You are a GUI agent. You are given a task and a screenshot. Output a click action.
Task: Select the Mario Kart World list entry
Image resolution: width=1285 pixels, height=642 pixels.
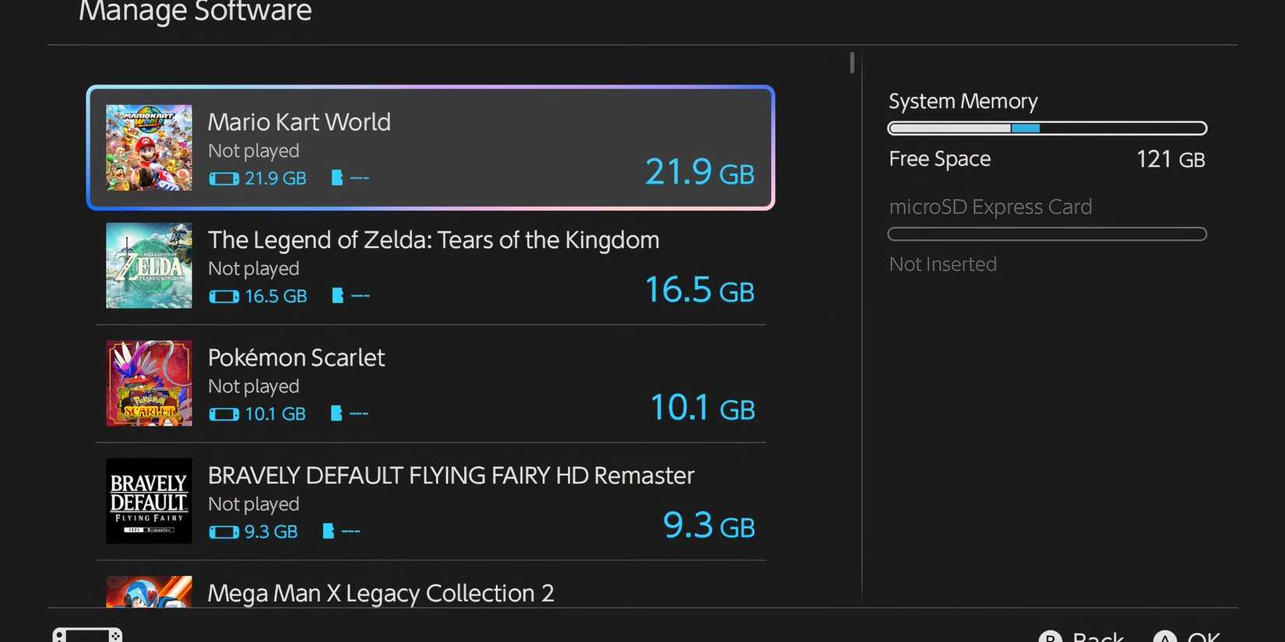431,148
